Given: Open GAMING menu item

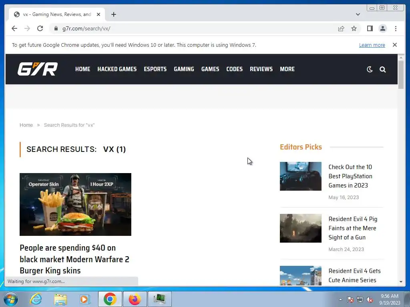Looking at the screenshot, I should tap(184, 69).
